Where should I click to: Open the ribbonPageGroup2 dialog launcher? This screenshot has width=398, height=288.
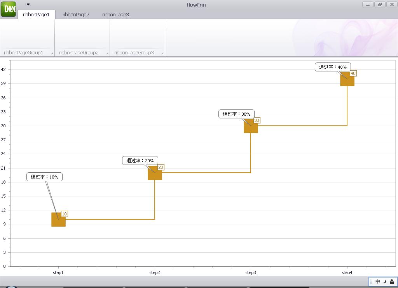(x=107, y=53)
